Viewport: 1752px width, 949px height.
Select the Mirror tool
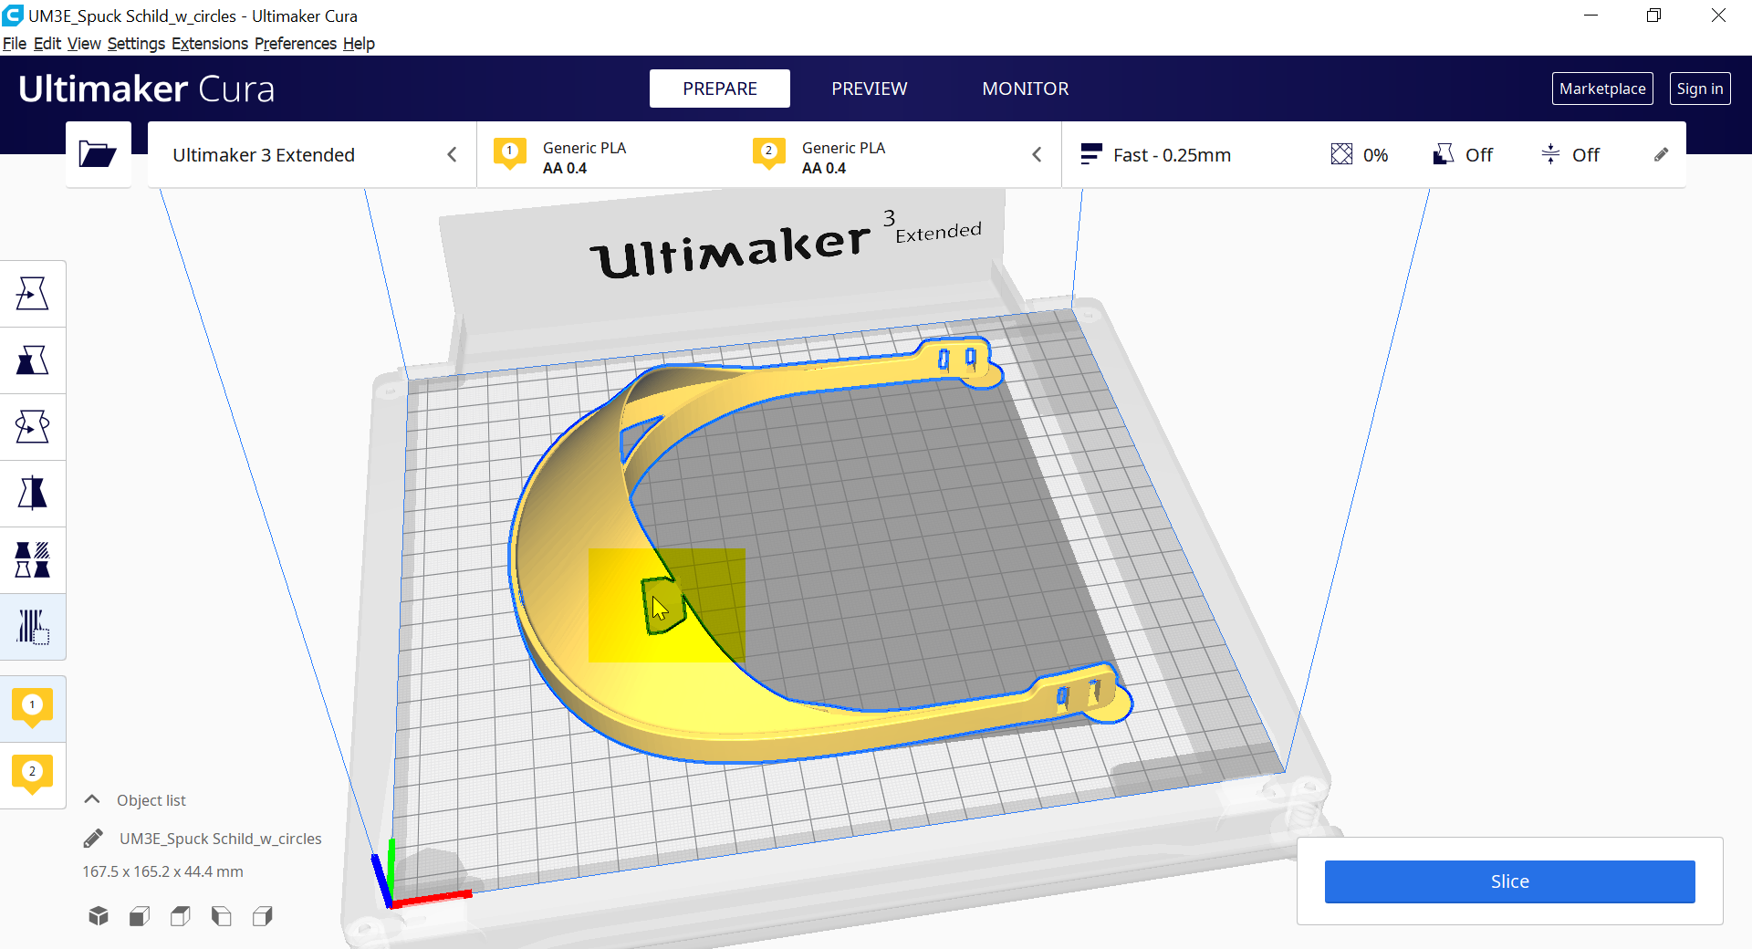click(x=33, y=493)
